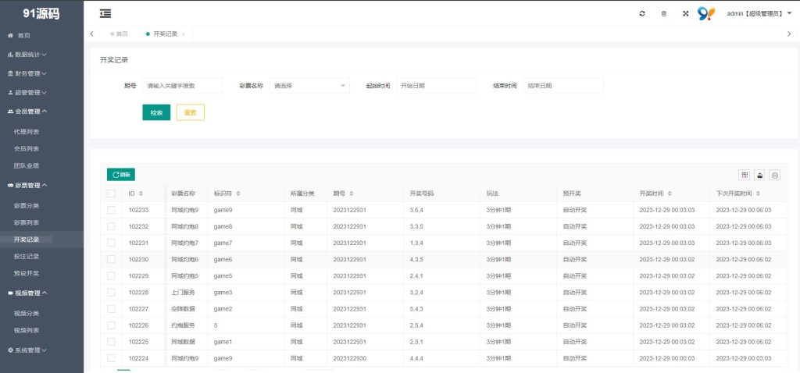This screenshot has width=800, height=373.
Task: Check the row with ID 102225
Action: 111,342
